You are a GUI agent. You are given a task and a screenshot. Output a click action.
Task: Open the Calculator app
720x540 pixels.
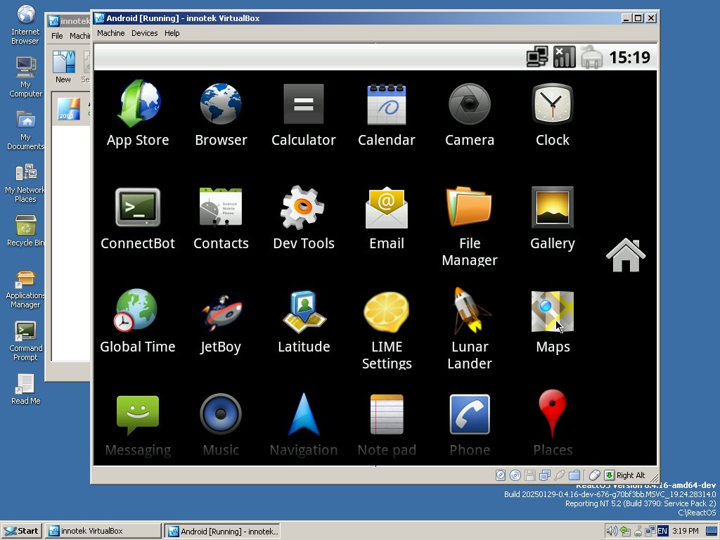pos(304,113)
